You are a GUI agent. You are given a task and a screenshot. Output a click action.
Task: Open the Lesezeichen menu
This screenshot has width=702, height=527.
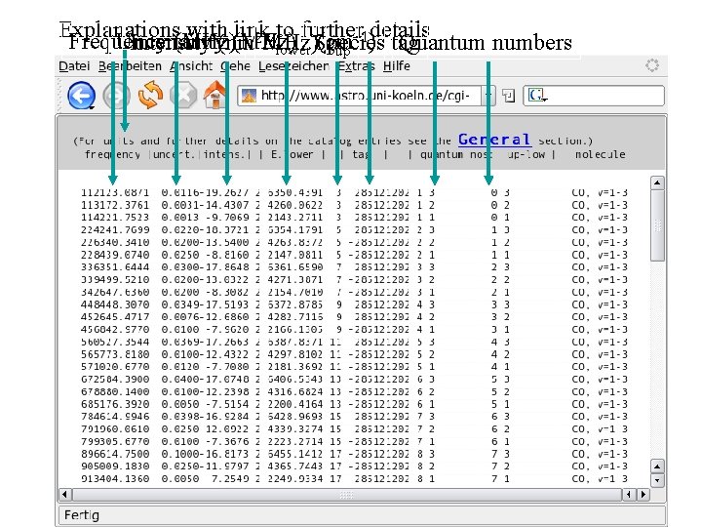tap(293, 66)
